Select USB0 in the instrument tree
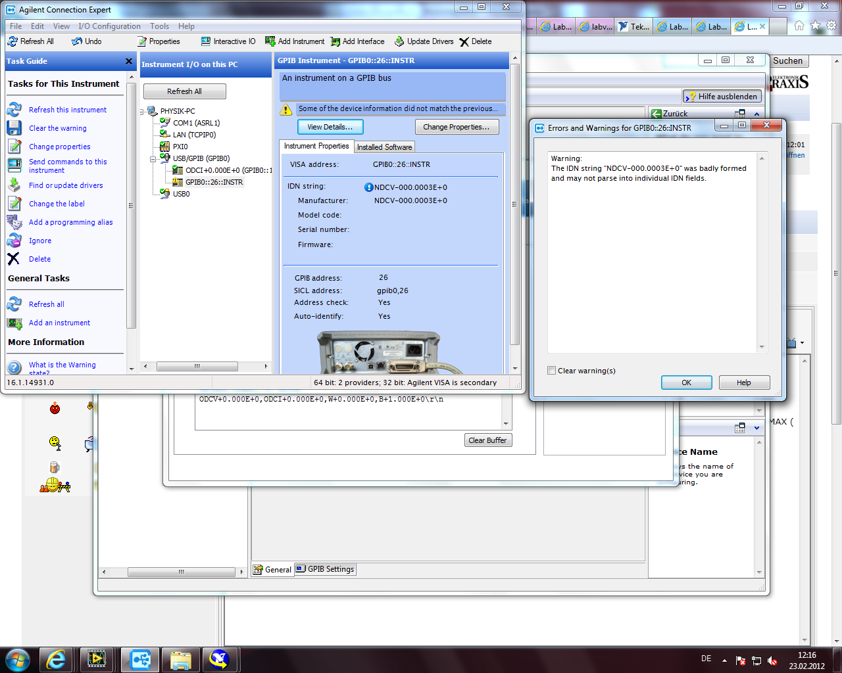 (181, 194)
